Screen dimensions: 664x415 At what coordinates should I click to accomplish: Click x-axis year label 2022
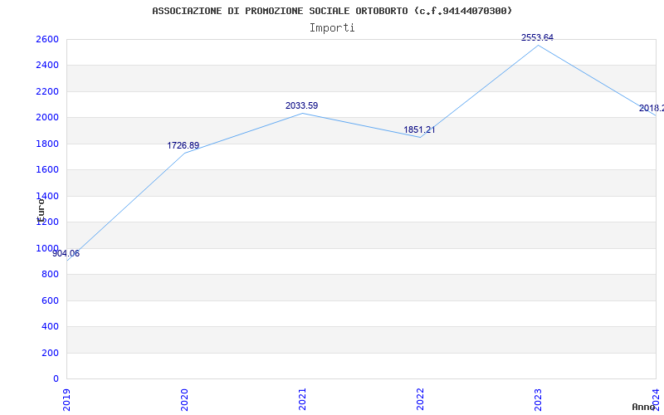tap(420, 400)
